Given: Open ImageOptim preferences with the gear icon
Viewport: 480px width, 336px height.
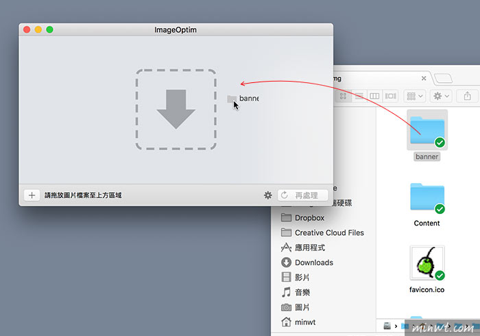Looking at the screenshot, I should click(268, 195).
